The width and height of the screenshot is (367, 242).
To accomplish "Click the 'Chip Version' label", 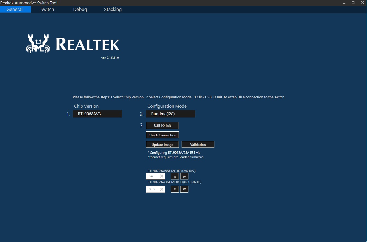I will click(x=86, y=106).
